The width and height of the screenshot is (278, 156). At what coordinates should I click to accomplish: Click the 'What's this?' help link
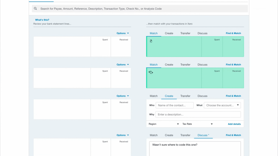(x=42, y=20)
